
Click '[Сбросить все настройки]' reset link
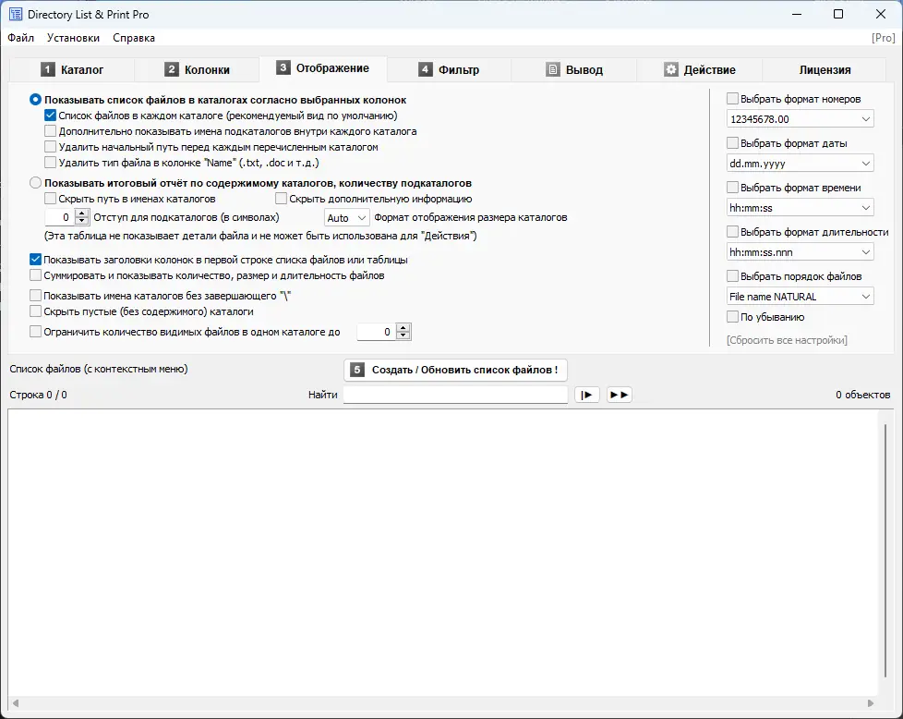(x=787, y=340)
